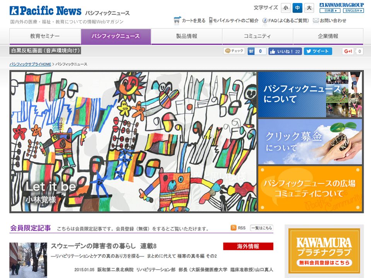The width and height of the screenshot is (371, 278).
Task: Click カートを見る link
Action: (194, 21)
